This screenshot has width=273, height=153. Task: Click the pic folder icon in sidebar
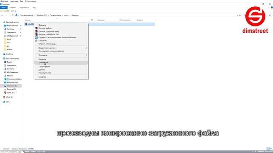point(5,46)
